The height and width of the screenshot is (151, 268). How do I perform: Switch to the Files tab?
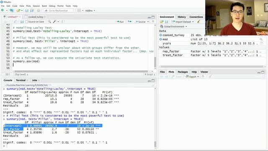click(x=162, y=72)
